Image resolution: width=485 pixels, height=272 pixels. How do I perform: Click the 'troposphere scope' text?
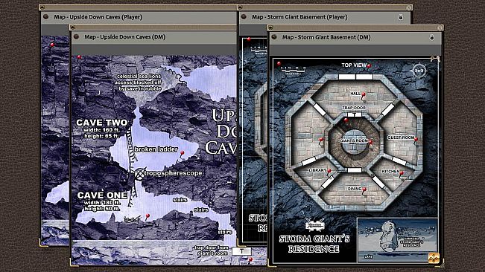174,173
